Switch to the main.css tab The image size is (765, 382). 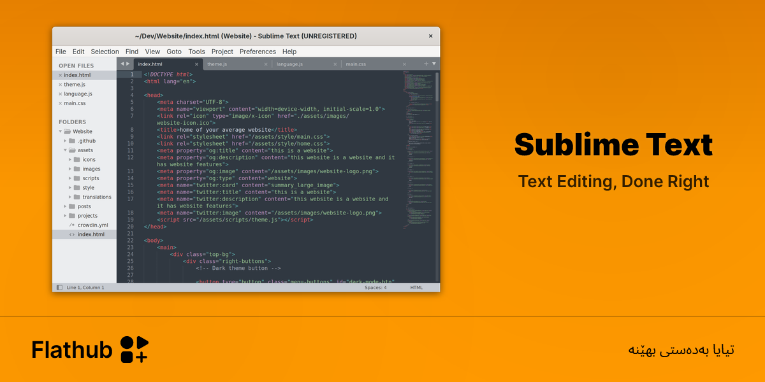(375, 64)
